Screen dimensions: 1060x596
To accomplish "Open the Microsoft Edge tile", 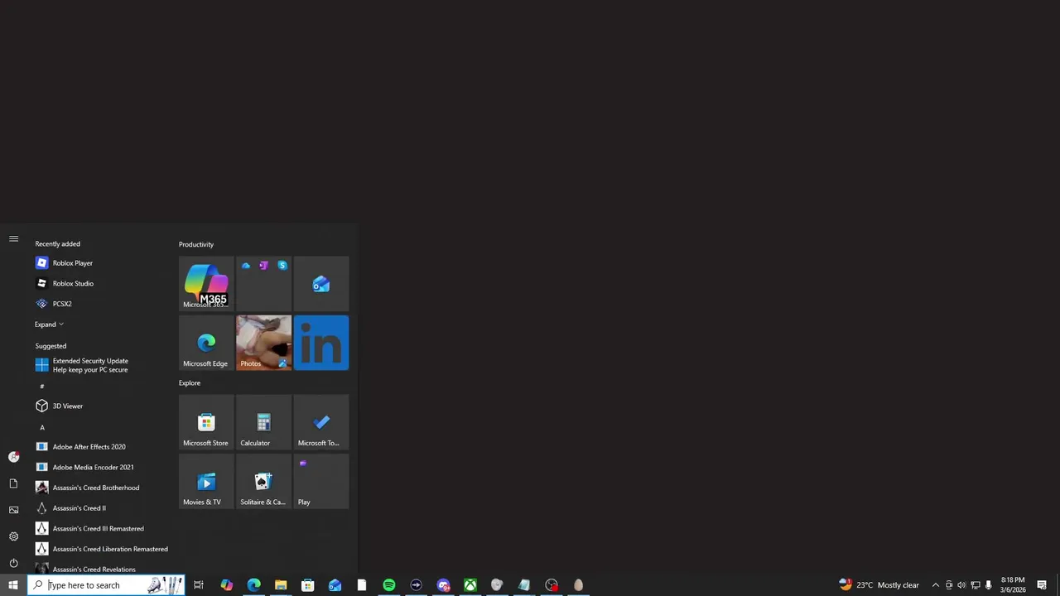I will coord(206,343).
